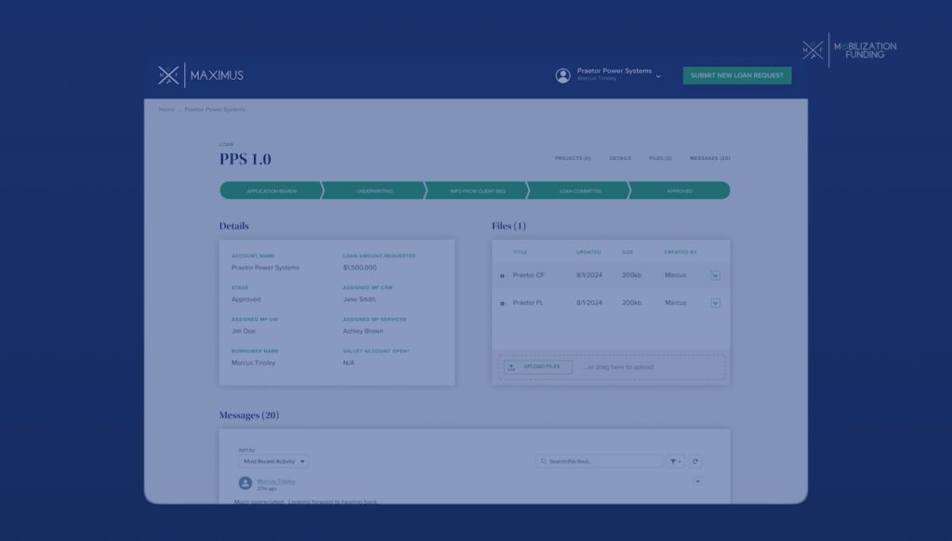Go to the Projects (0) tab
The height and width of the screenshot is (541, 952).
(x=573, y=159)
